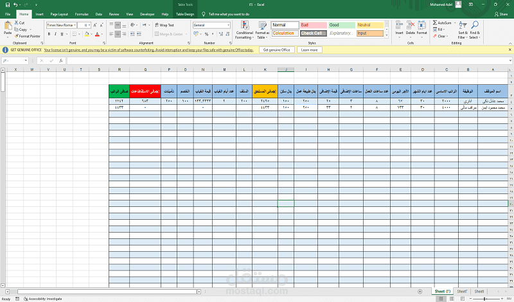Open the font size dropdown
514x302 pixels.
tap(89, 25)
